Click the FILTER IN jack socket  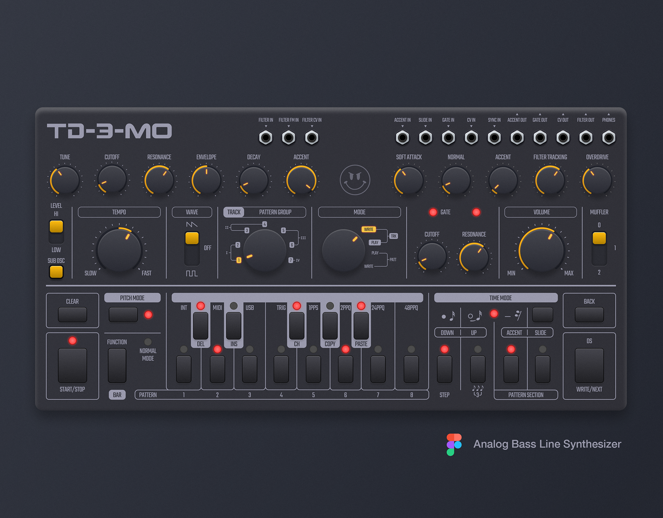tap(266, 137)
